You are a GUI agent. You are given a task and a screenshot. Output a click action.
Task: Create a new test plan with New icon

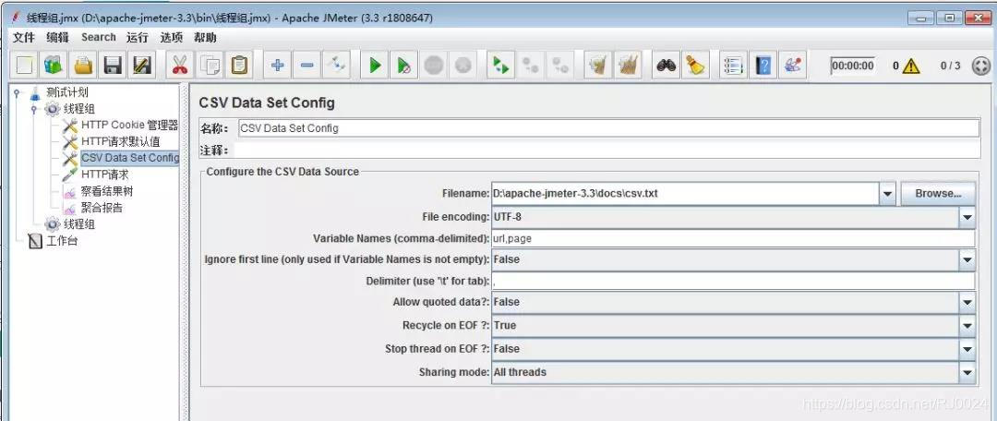click(24, 66)
